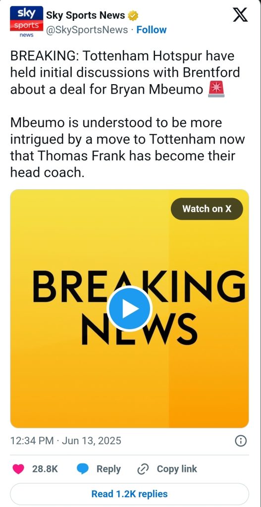This screenshot has width=261, height=507.
Task: Click the Sky Sports News avatar logo
Action: (x=27, y=21)
